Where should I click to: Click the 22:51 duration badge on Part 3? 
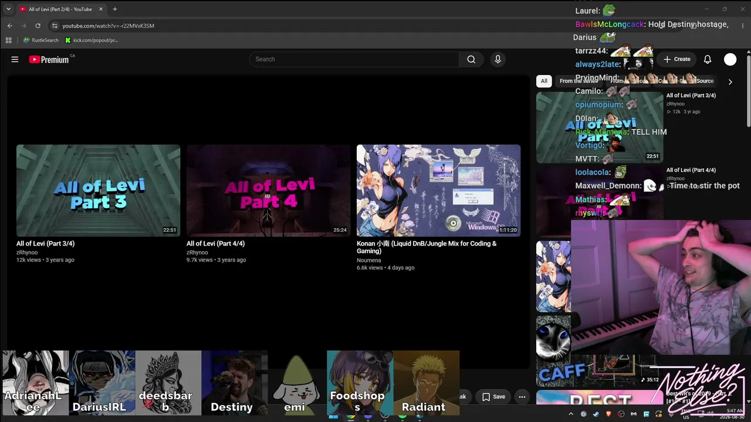[170, 230]
